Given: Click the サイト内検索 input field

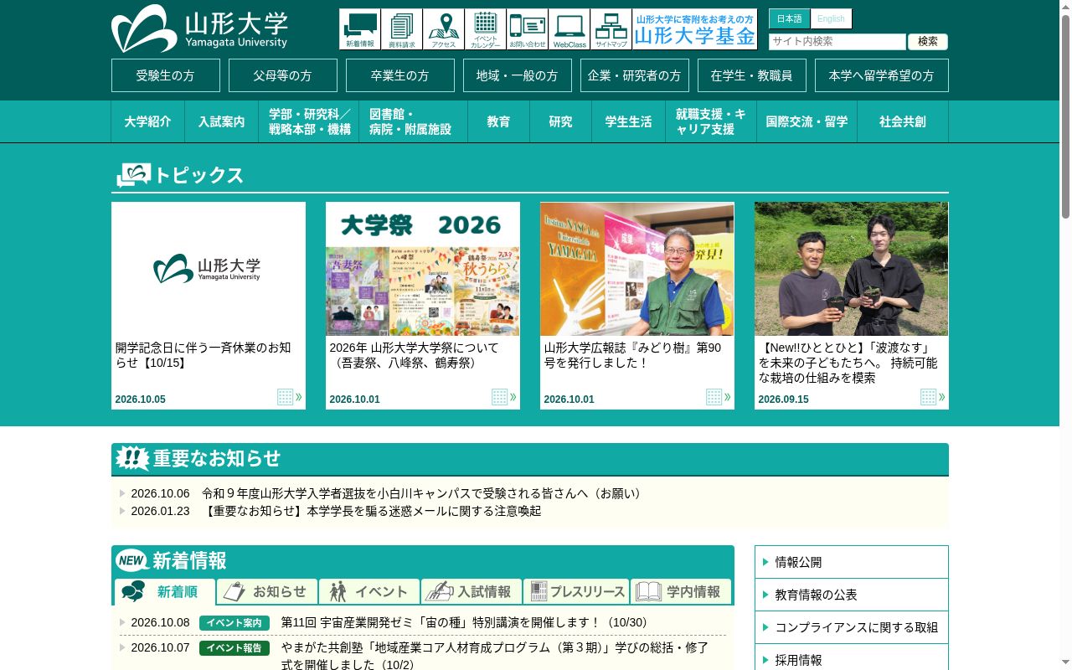Looking at the screenshot, I should pos(837,41).
